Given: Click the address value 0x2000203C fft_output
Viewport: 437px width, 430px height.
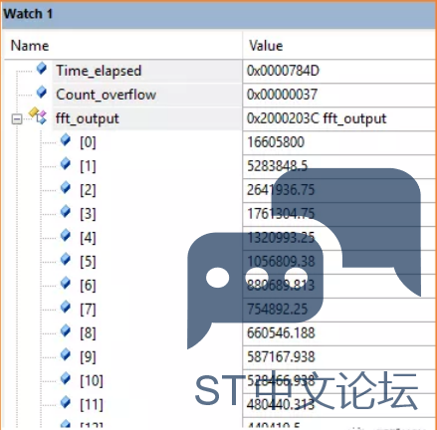Looking at the screenshot, I should click(x=317, y=118).
